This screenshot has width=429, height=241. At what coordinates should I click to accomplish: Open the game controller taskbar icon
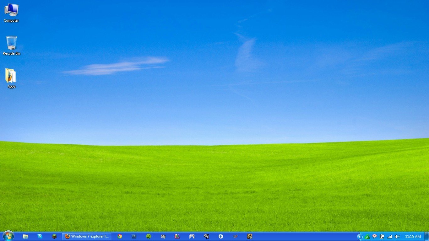click(192, 236)
